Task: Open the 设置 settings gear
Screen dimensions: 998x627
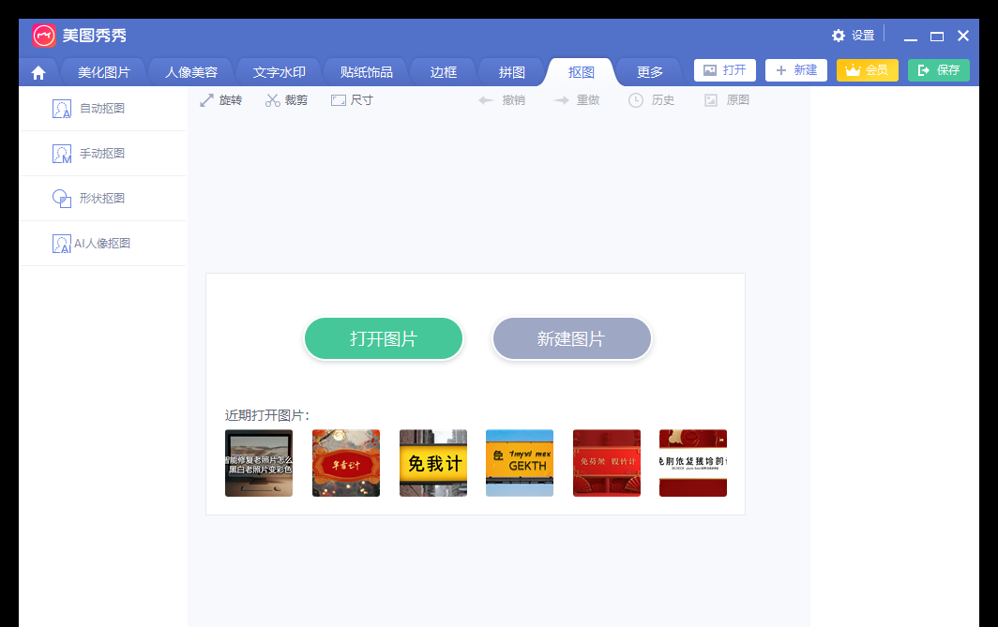Action: click(853, 35)
